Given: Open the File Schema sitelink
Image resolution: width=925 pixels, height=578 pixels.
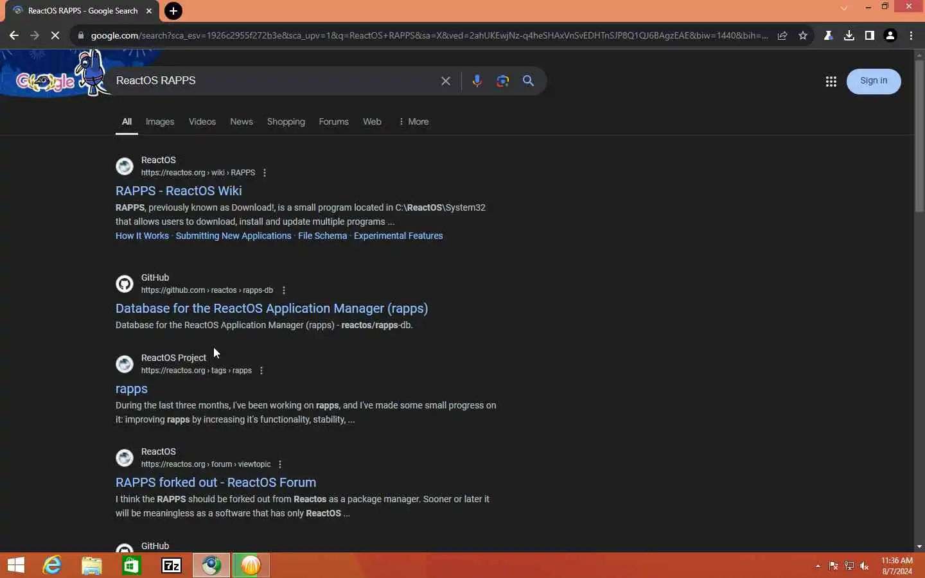Looking at the screenshot, I should click(x=322, y=236).
